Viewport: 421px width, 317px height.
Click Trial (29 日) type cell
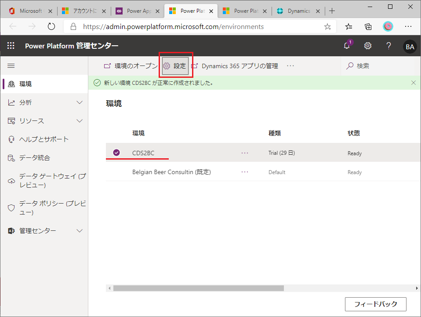(x=282, y=153)
